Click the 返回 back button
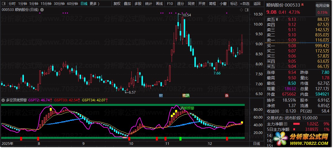The height and width of the screenshot is (148, 333). [257, 4]
